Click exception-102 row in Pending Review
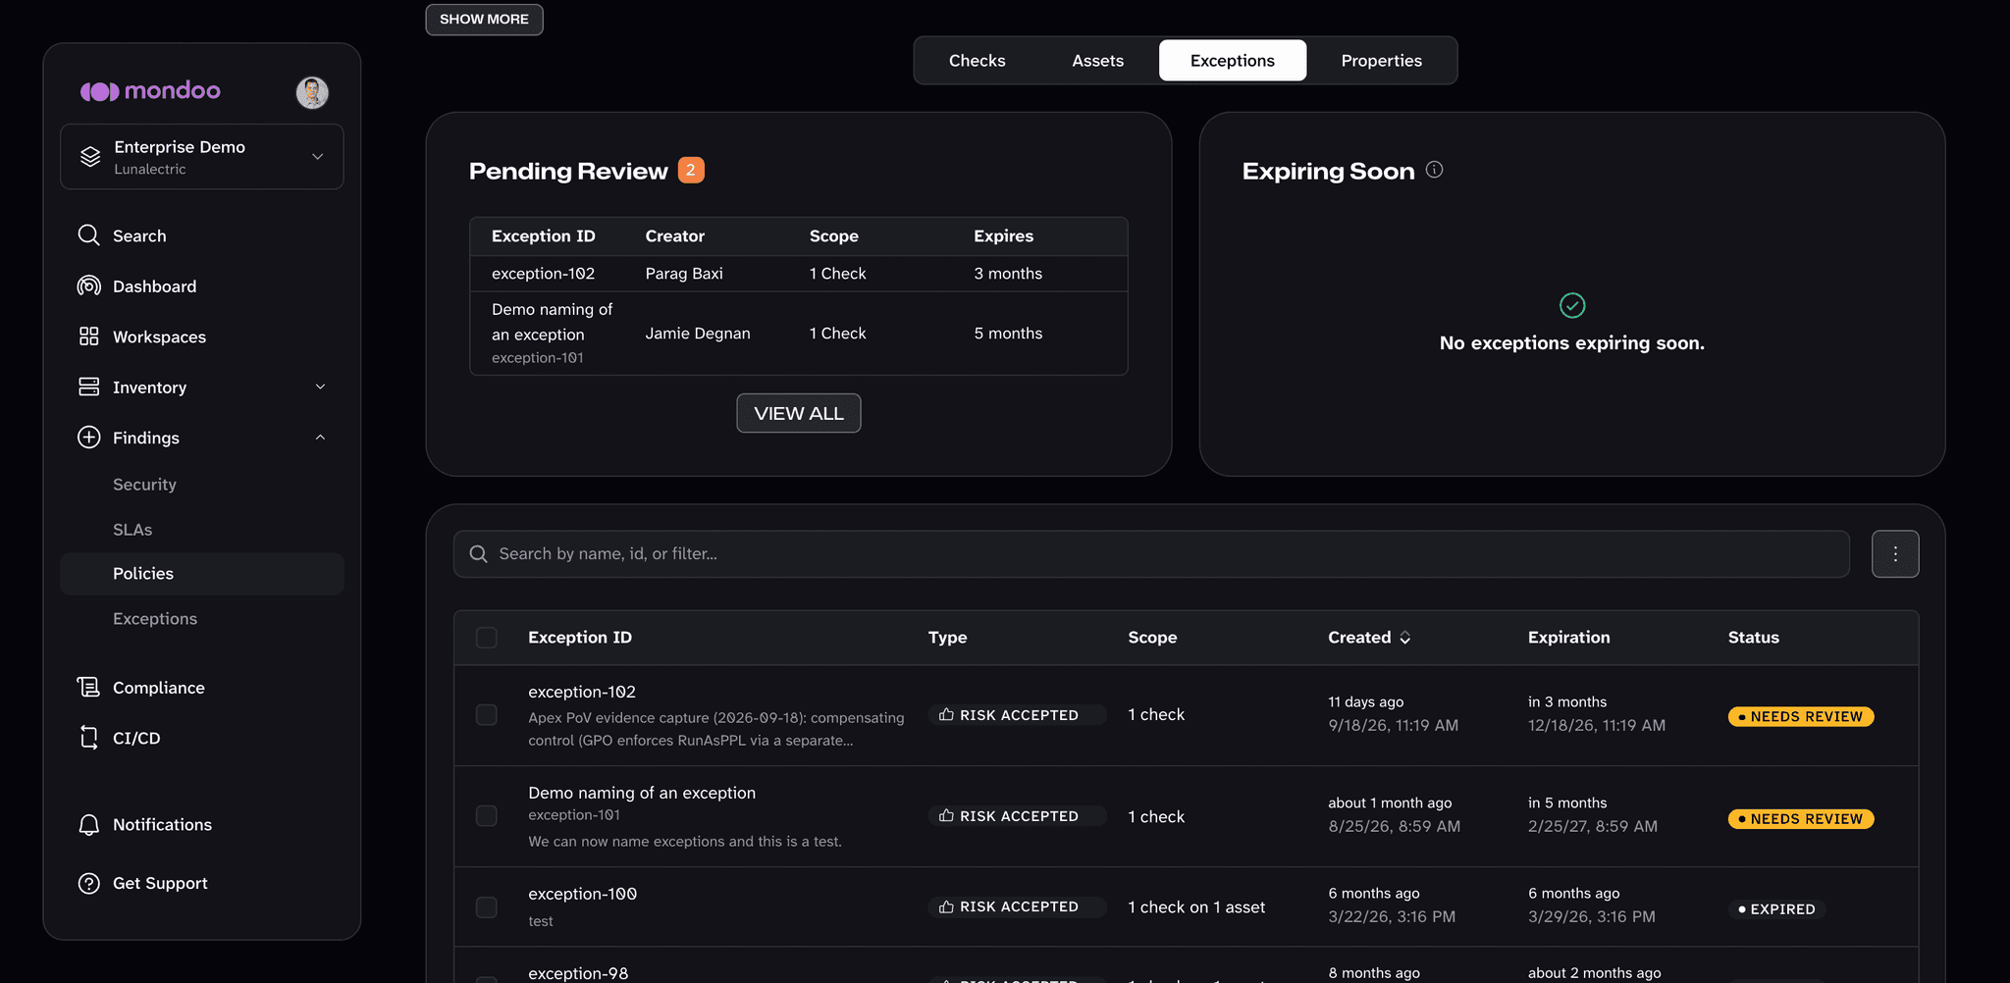2010x983 pixels. point(799,274)
